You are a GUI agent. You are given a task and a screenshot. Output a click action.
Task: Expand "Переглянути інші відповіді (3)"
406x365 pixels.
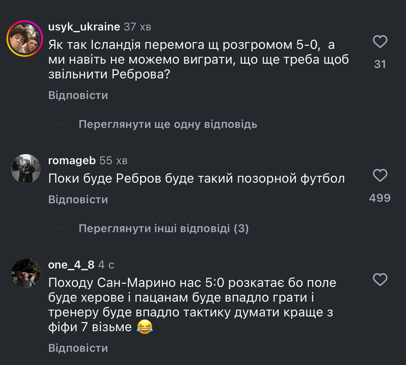[163, 228]
